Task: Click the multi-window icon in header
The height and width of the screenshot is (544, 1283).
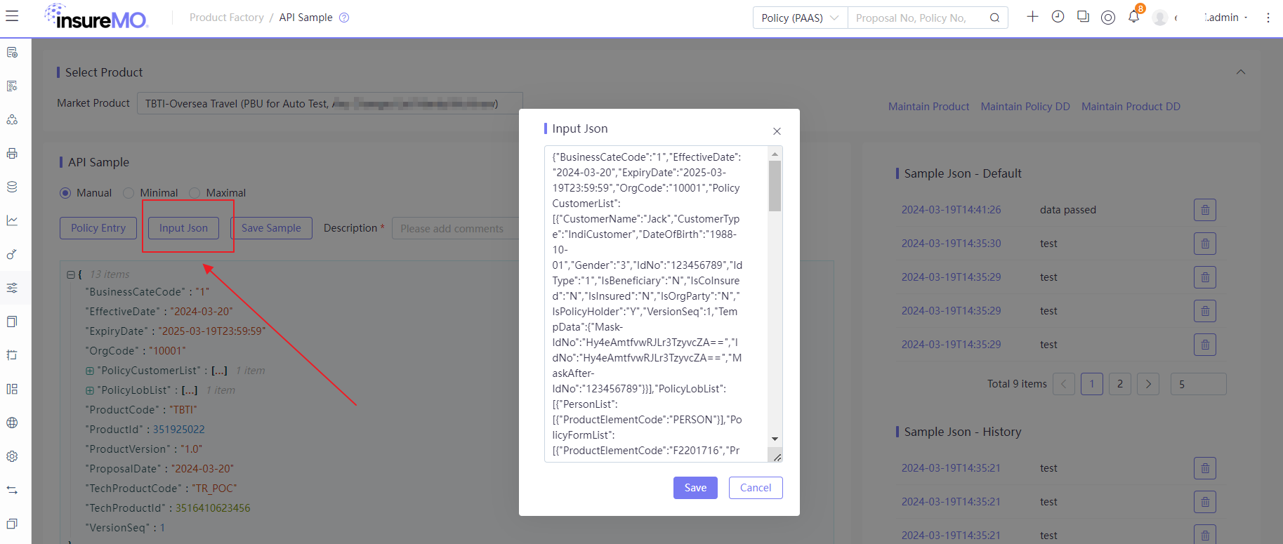Action: click(x=1083, y=16)
